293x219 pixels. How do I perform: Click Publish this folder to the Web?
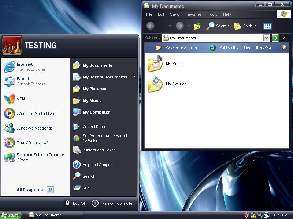point(240,48)
